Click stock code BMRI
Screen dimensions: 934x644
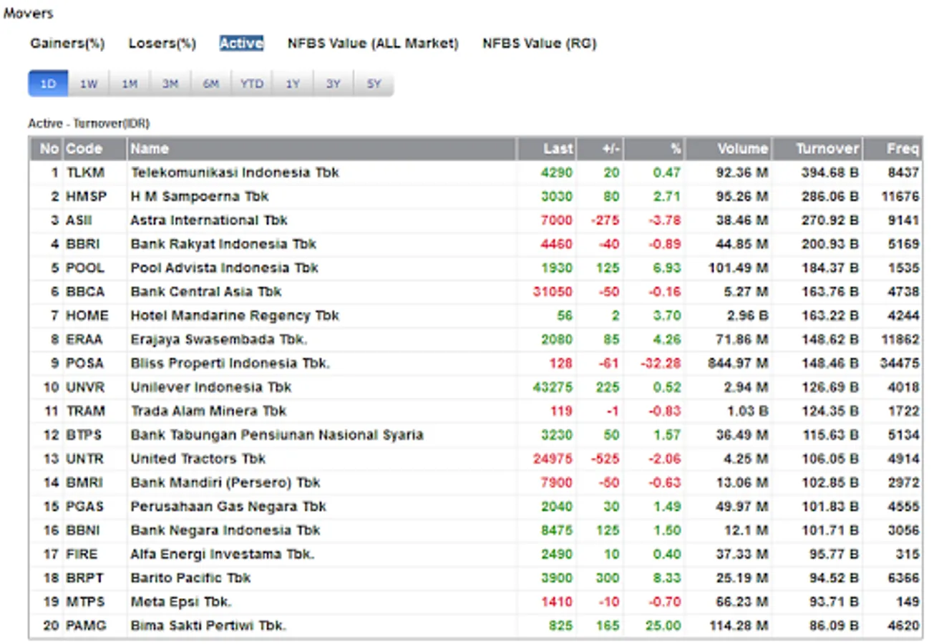tap(84, 482)
